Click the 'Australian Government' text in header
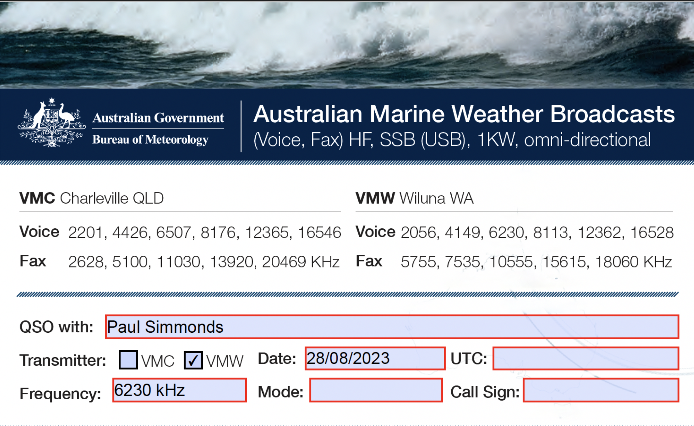The height and width of the screenshot is (426, 694). 158,118
